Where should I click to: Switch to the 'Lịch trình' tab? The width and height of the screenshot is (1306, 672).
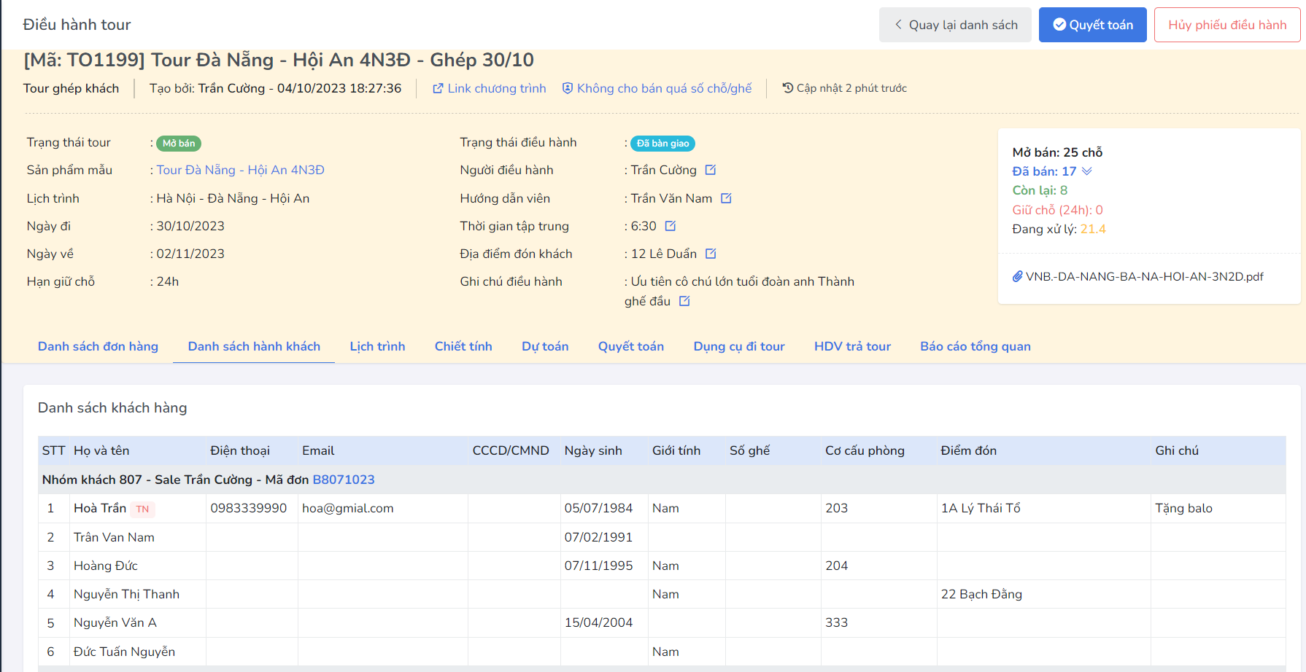377,346
